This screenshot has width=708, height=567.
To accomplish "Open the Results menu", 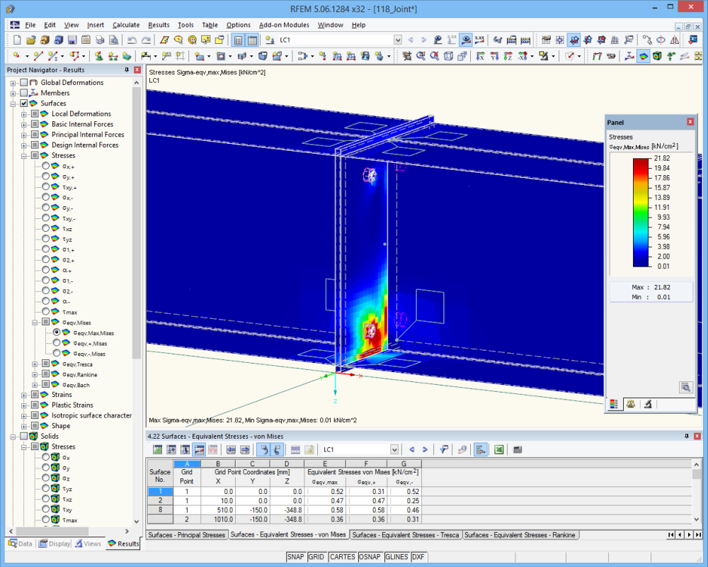I will point(159,25).
